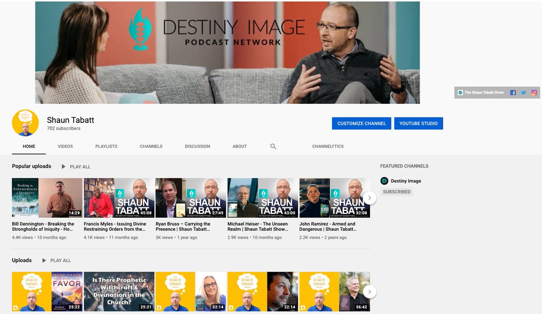Search the channel with magnifier icon

pyautogui.click(x=273, y=146)
